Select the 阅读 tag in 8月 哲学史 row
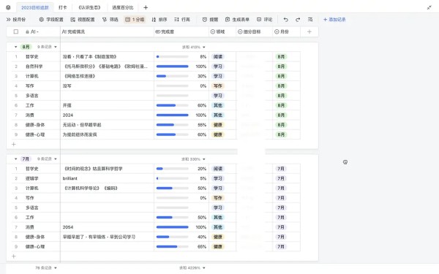 pos(218,56)
